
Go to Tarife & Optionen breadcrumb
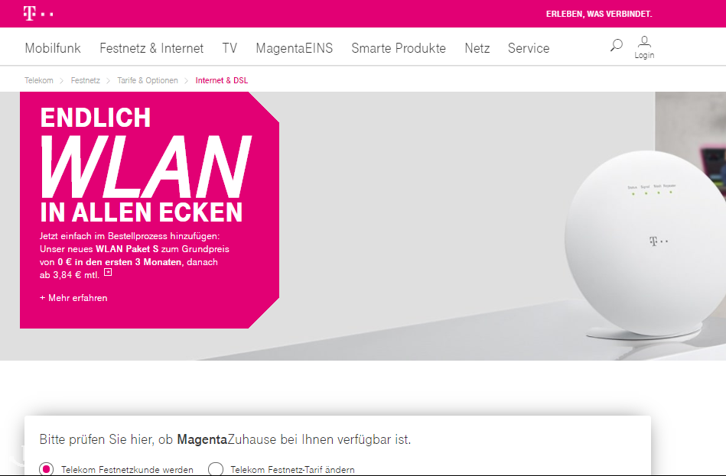point(148,80)
